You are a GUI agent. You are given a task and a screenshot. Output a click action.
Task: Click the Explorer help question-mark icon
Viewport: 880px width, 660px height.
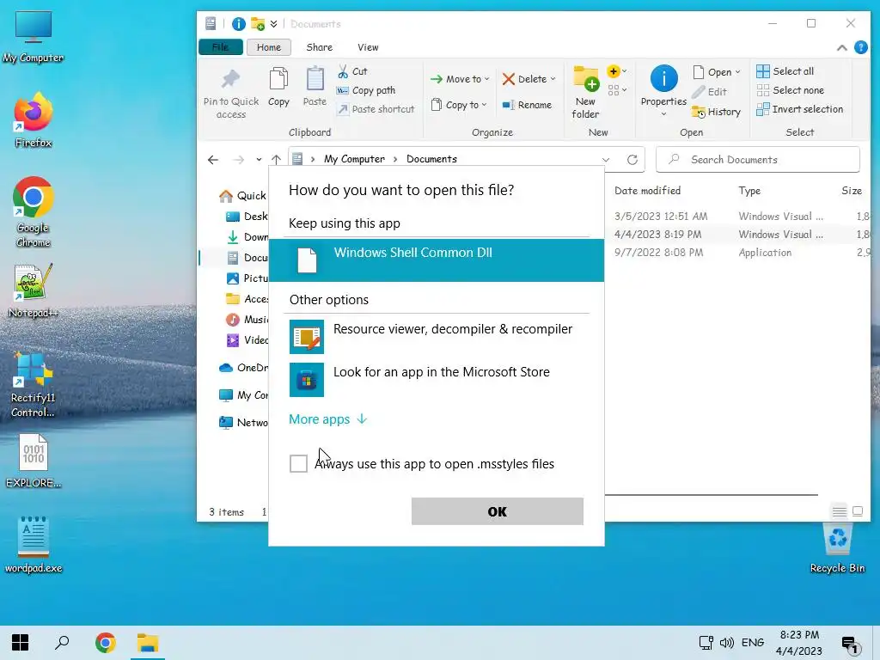[x=860, y=48]
